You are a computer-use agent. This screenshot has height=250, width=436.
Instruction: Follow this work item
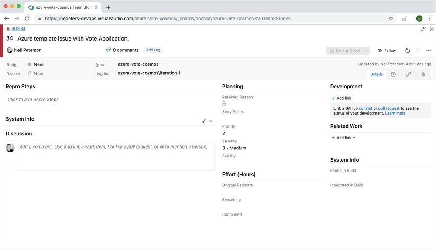tap(387, 51)
